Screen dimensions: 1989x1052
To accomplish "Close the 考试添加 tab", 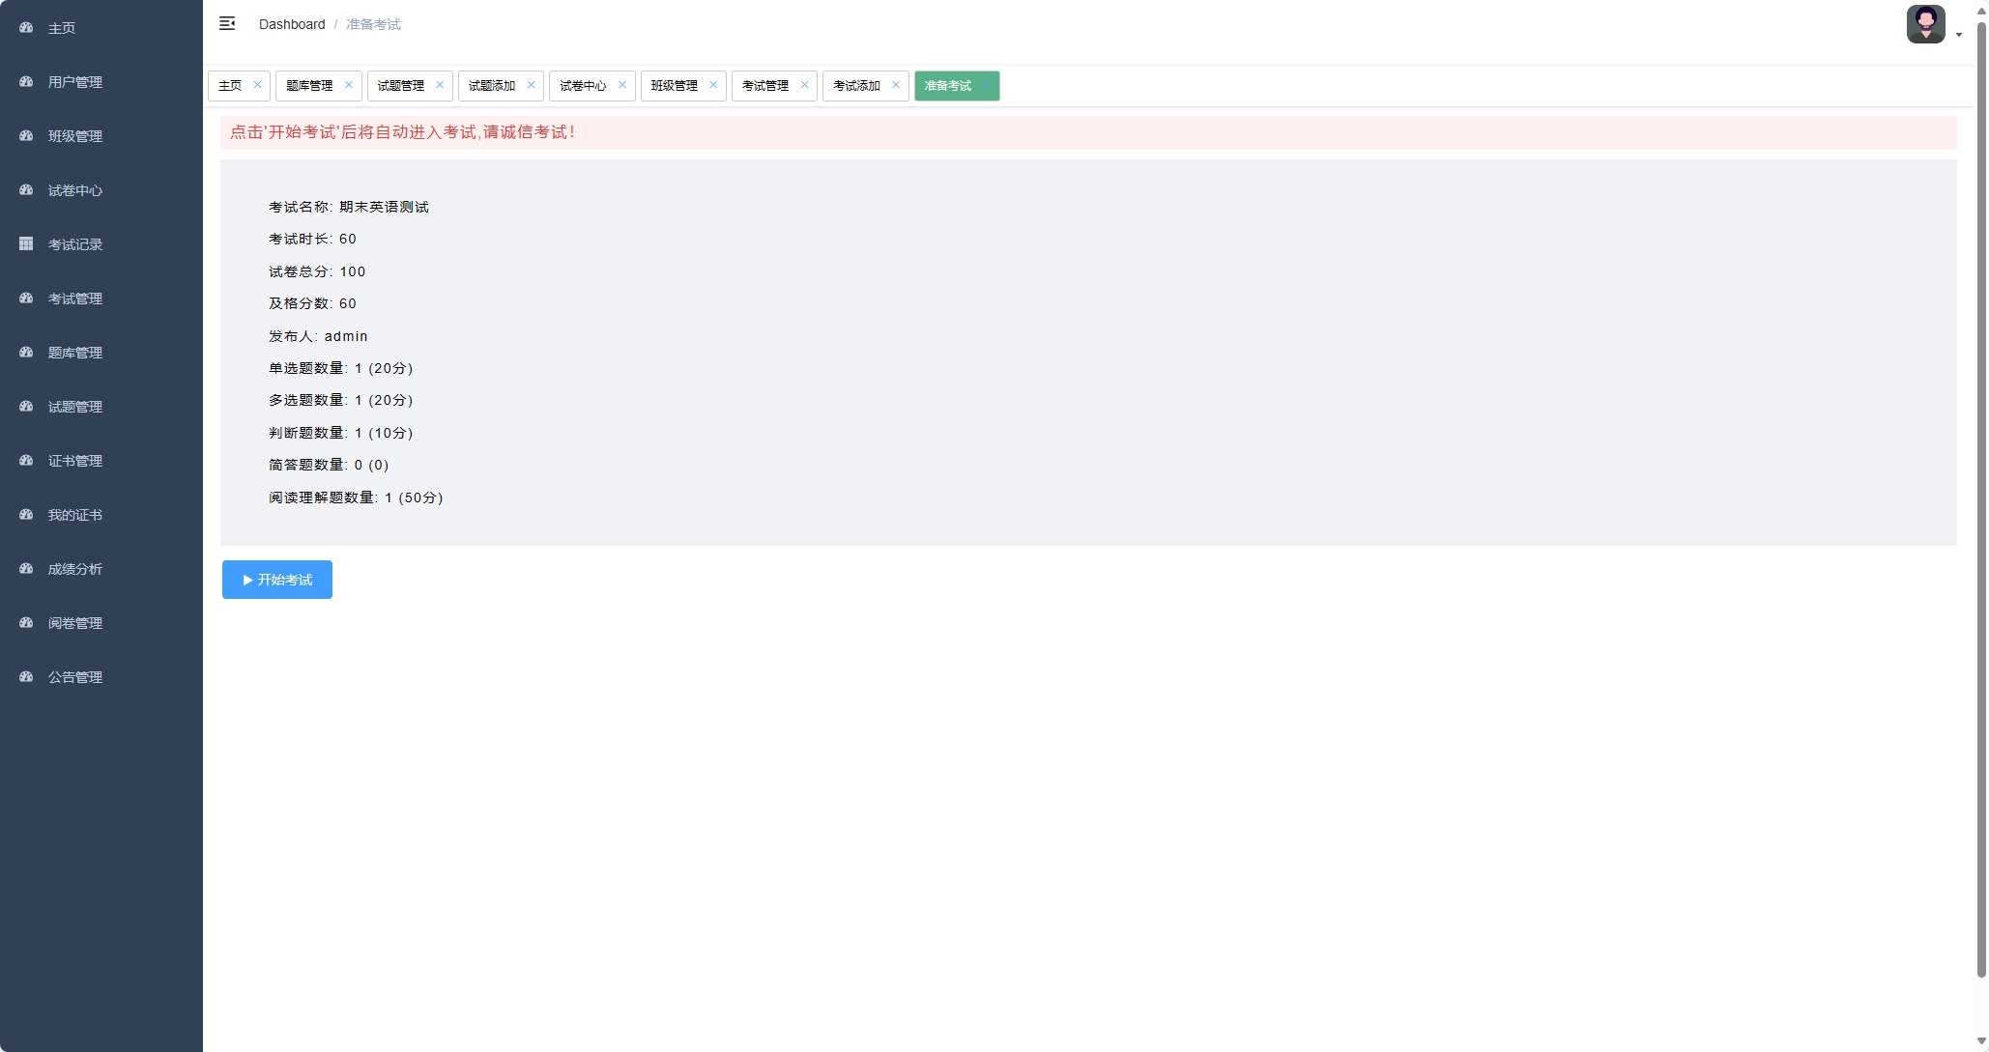I will pyautogui.click(x=896, y=85).
